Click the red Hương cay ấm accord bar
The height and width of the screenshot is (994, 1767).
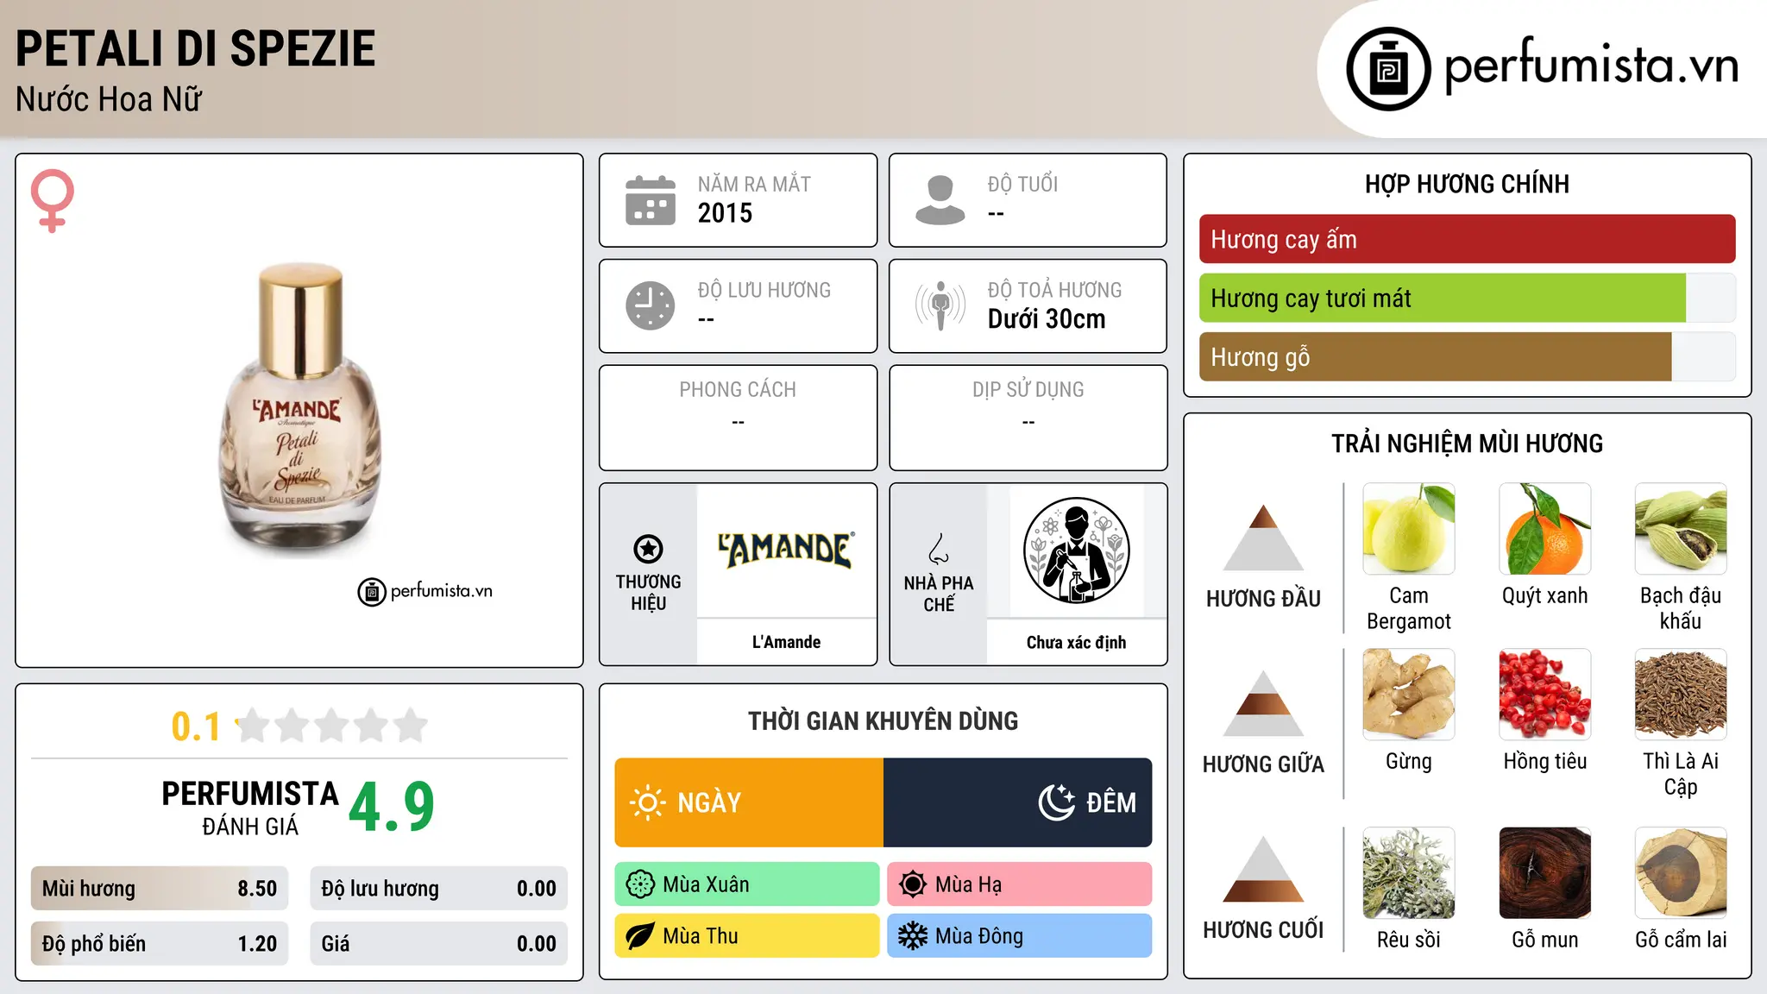[1467, 239]
